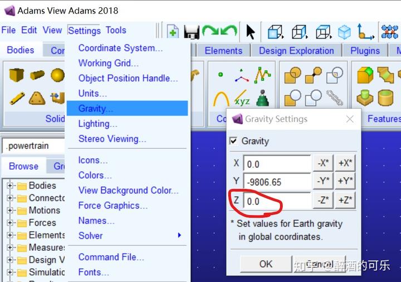Expand the Simulations tree folder
Screen dimensions: 401x282
[9, 272]
